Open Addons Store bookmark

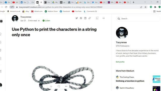(x=51, y=11)
